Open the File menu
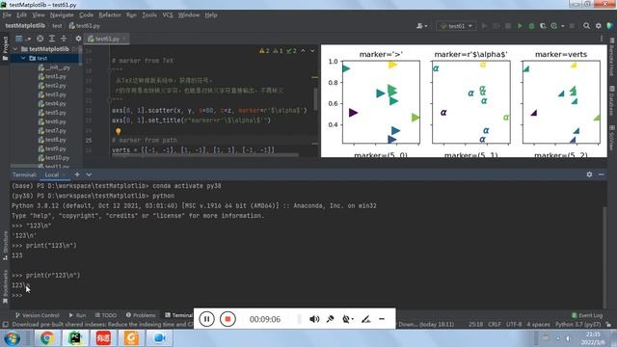Viewport: 617px width, 347px height. pyautogui.click(x=7, y=15)
